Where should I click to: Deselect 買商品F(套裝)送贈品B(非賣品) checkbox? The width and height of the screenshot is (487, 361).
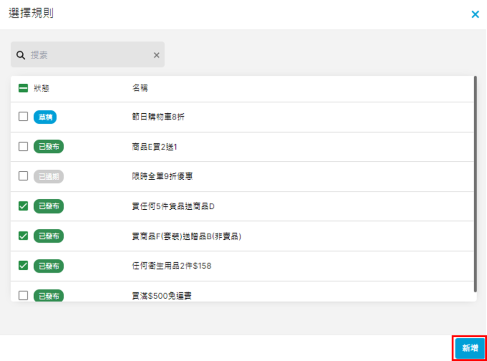[23, 235]
